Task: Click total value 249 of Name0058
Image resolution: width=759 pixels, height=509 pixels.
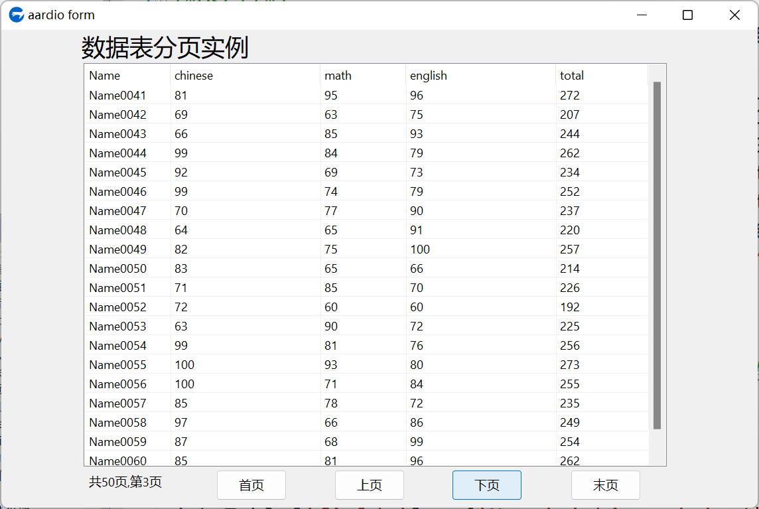Action: pos(570,423)
